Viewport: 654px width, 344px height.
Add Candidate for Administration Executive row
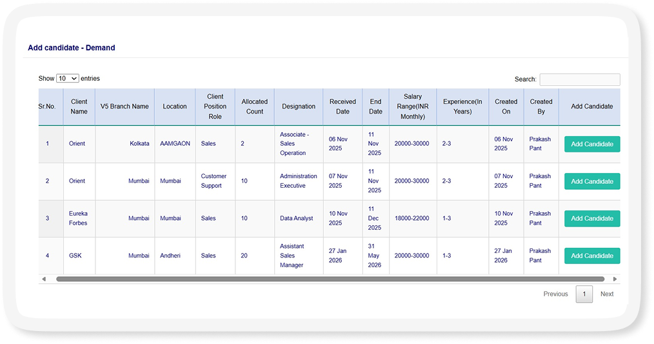tap(591, 181)
